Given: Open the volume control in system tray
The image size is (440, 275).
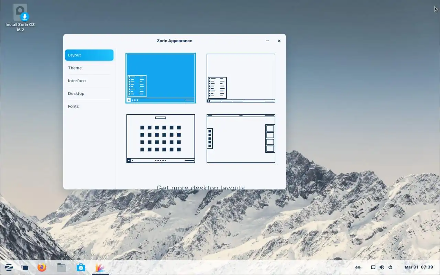Looking at the screenshot, I should [382, 267].
